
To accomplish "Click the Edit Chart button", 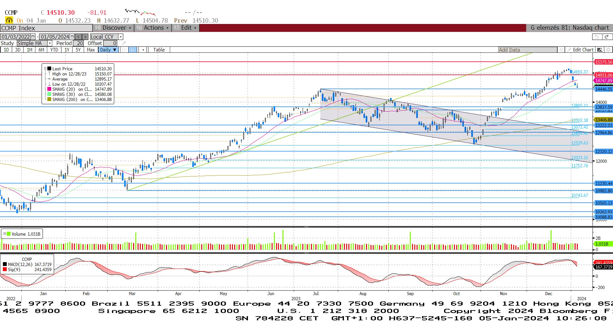I will [x=580, y=50].
